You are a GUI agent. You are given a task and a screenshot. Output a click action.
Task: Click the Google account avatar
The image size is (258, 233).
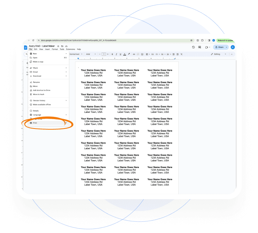(x=233, y=47)
